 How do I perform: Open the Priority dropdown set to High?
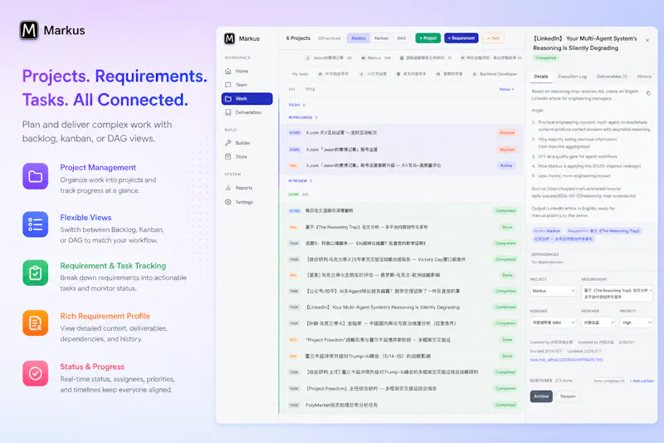point(636,322)
